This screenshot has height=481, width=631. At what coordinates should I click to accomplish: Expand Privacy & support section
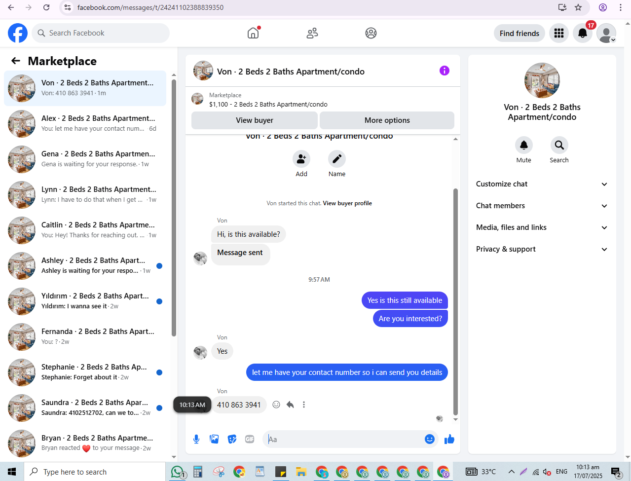point(542,249)
